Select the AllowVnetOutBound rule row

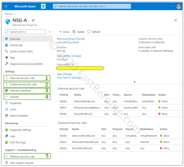(120, 136)
